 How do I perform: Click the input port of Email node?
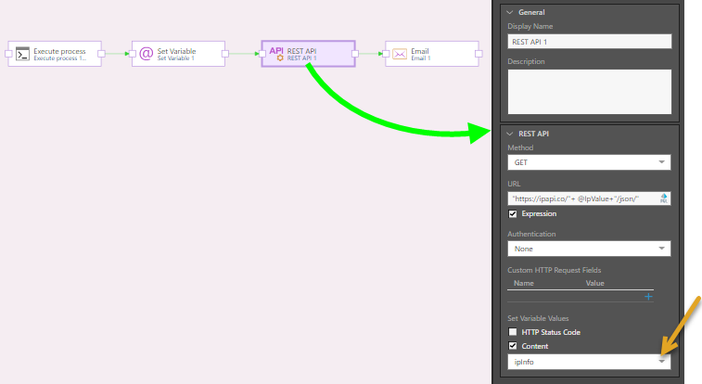pos(386,54)
